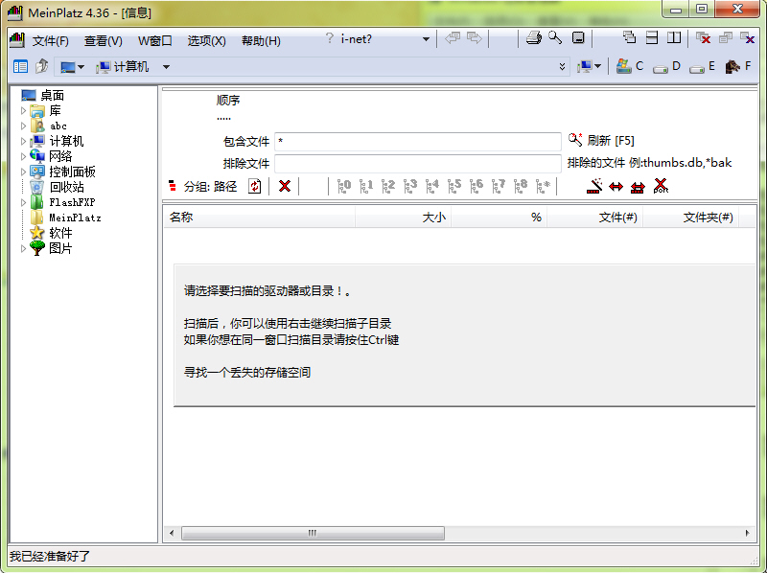Click the horizontal scrollbar thumb
The height and width of the screenshot is (573, 767).
314,533
